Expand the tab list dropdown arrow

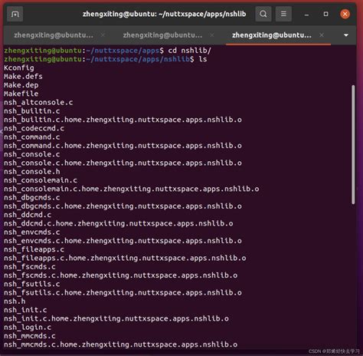[x=346, y=35]
